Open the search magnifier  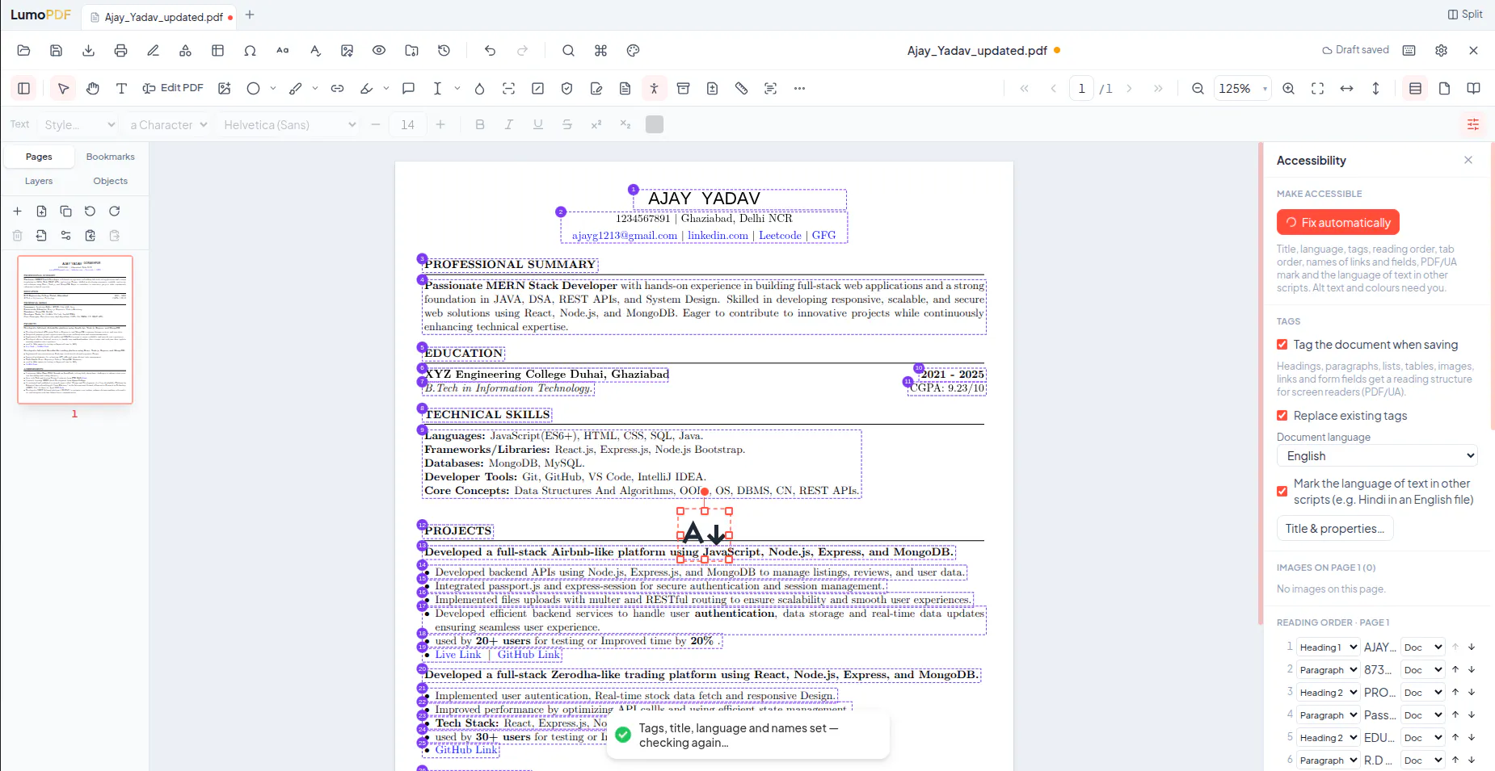pos(568,50)
